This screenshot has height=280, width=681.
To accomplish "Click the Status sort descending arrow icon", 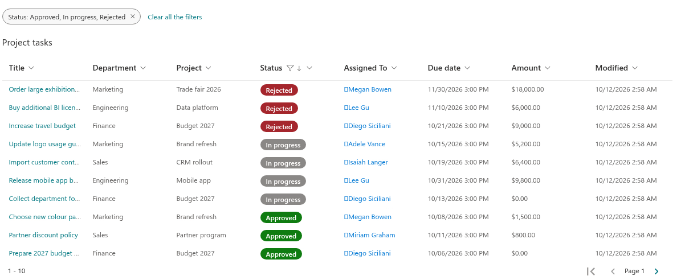I will tap(299, 68).
